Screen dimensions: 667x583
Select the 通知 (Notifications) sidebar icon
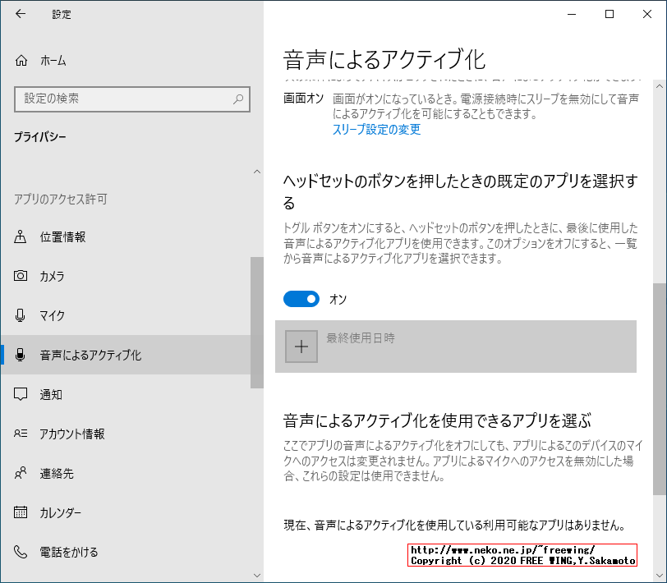(20, 394)
